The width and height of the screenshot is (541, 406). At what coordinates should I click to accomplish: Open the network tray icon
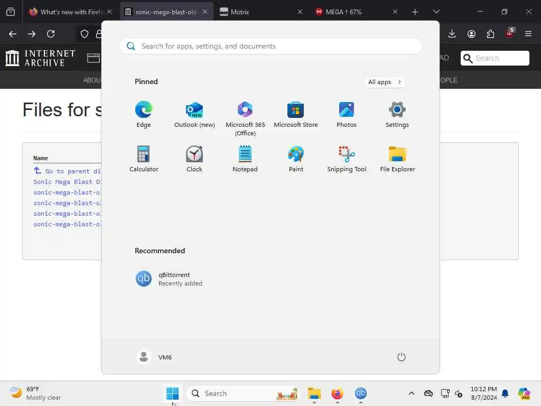[445, 393]
